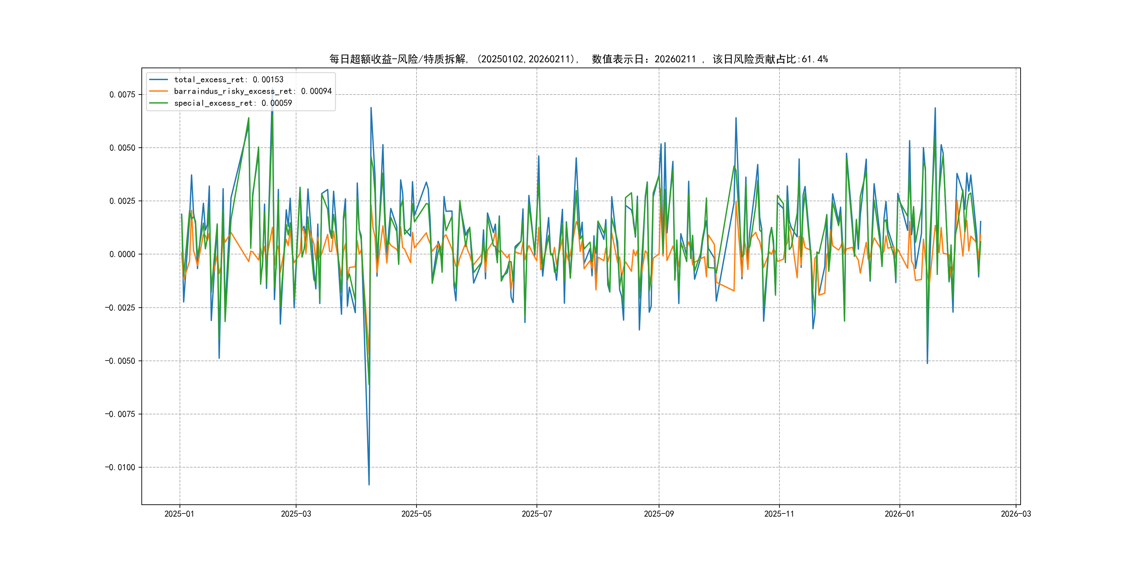
Task: Click the -0.0100 y-axis tick label
Action: 120,467
